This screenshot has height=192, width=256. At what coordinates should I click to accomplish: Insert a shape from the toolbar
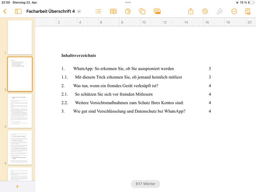point(142,11)
